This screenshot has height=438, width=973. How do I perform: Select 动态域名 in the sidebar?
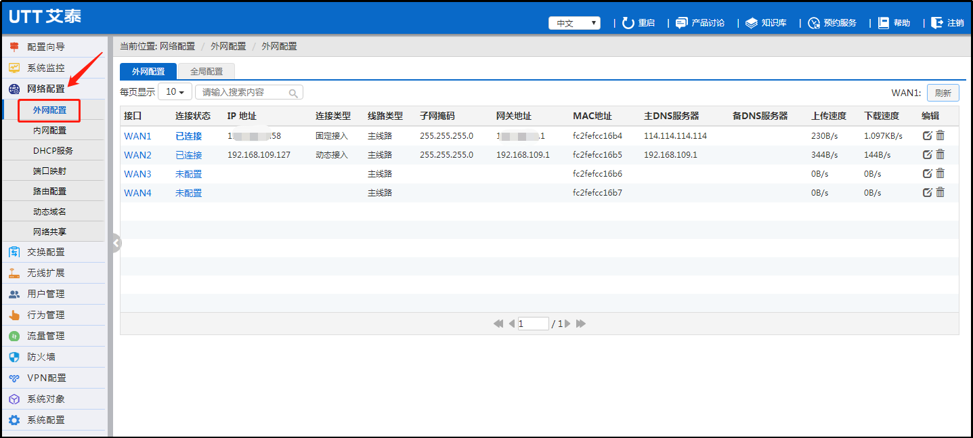(49, 211)
